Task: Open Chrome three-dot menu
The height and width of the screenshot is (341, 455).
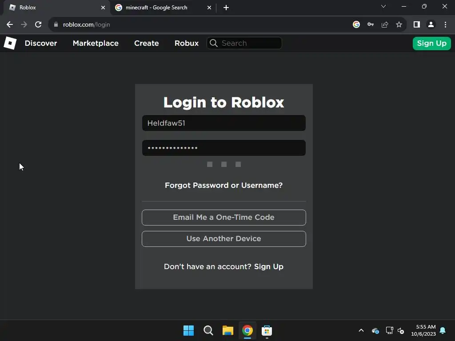Action: 445,25
